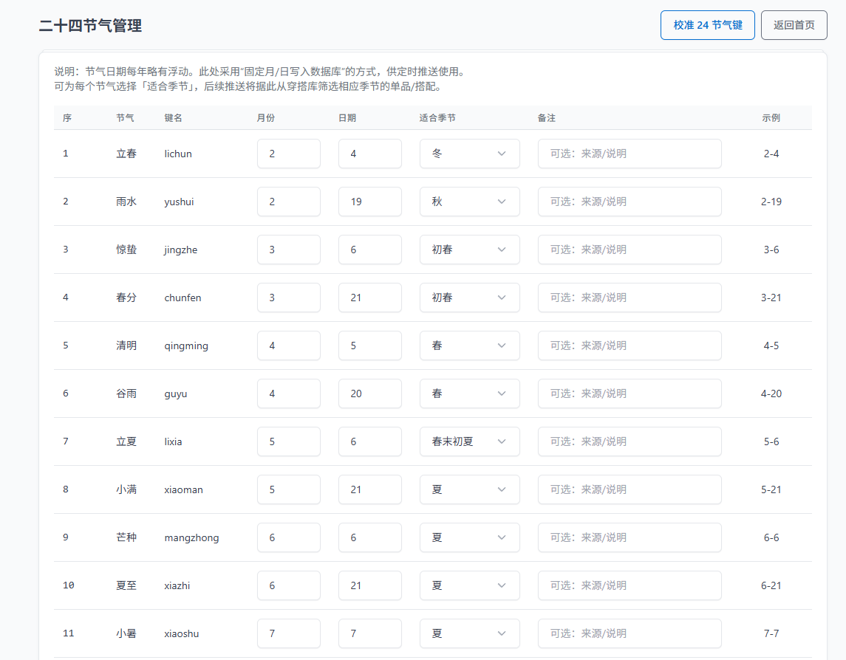Open the 春末初夏 dropdown for 立夏

tap(469, 441)
